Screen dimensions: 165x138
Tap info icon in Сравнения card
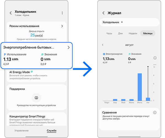tap(155, 113)
